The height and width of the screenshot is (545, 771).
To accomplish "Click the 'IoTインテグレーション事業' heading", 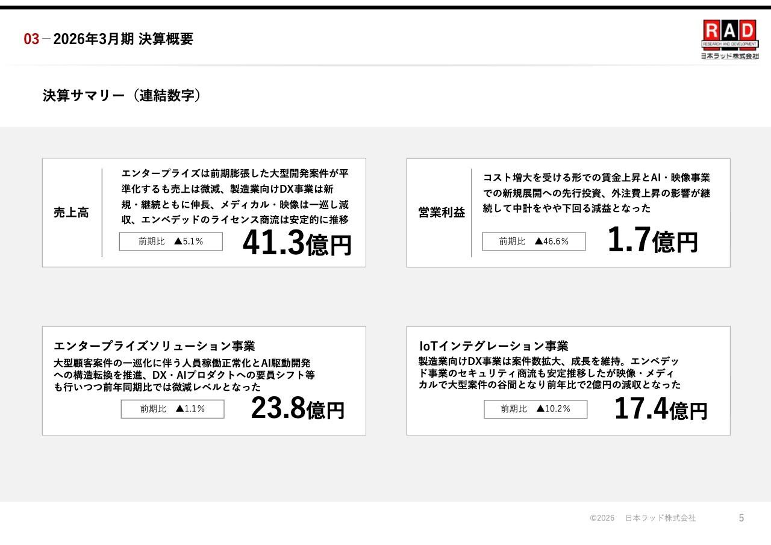I will (x=494, y=346).
